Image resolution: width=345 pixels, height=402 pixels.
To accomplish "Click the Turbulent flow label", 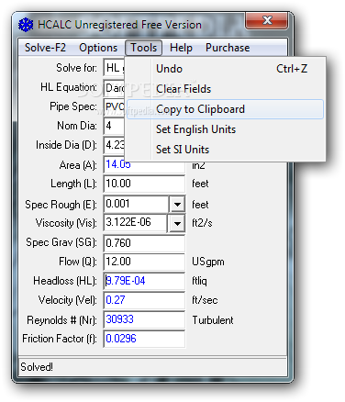I will coord(213,320).
